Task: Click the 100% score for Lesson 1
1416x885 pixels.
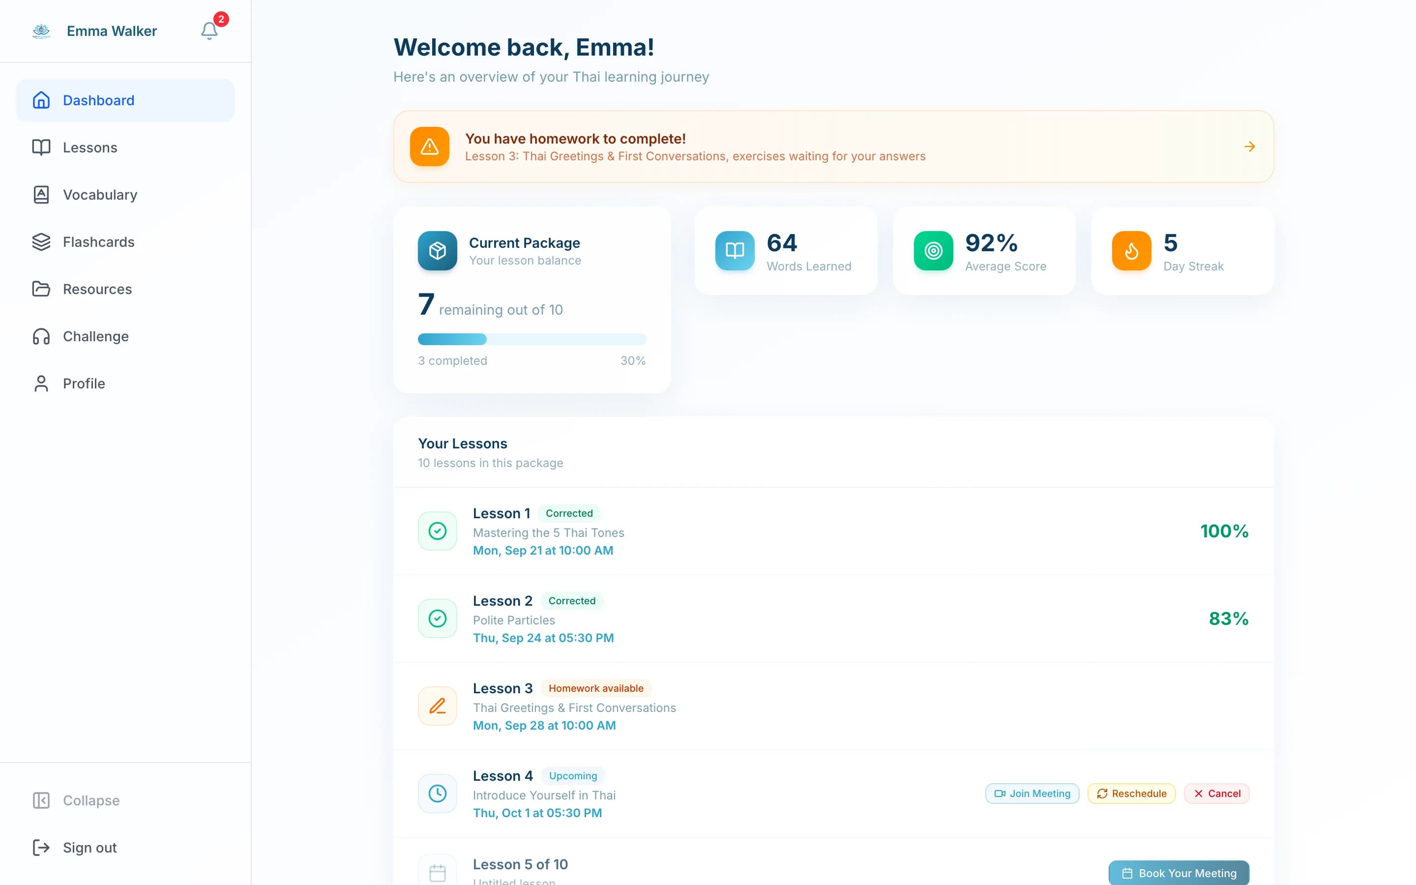Action: click(1224, 531)
